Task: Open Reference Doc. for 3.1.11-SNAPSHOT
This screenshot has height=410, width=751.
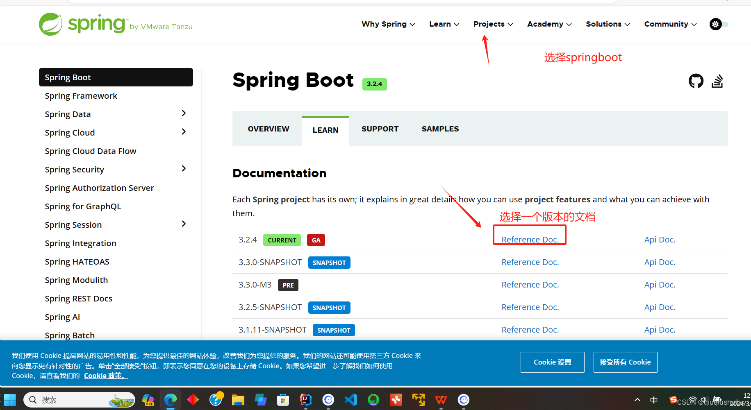Action: [x=530, y=330]
